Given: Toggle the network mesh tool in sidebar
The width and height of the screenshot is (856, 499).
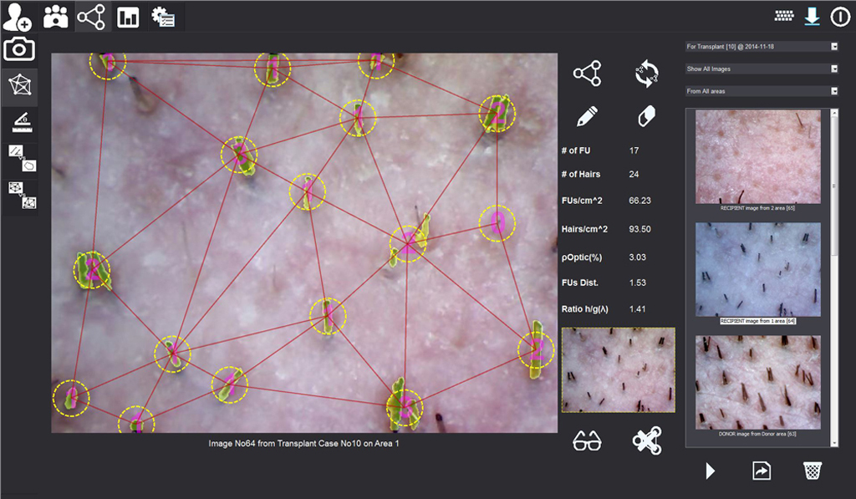Looking at the screenshot, I should click(19, 86).
